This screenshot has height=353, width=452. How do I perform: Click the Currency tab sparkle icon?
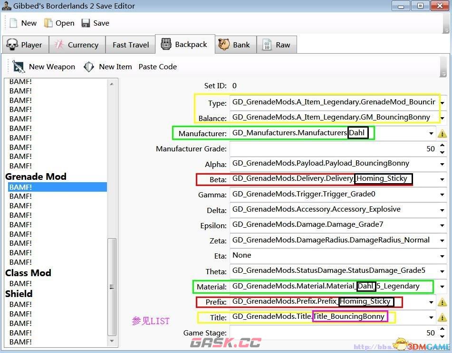pos(59,44)
